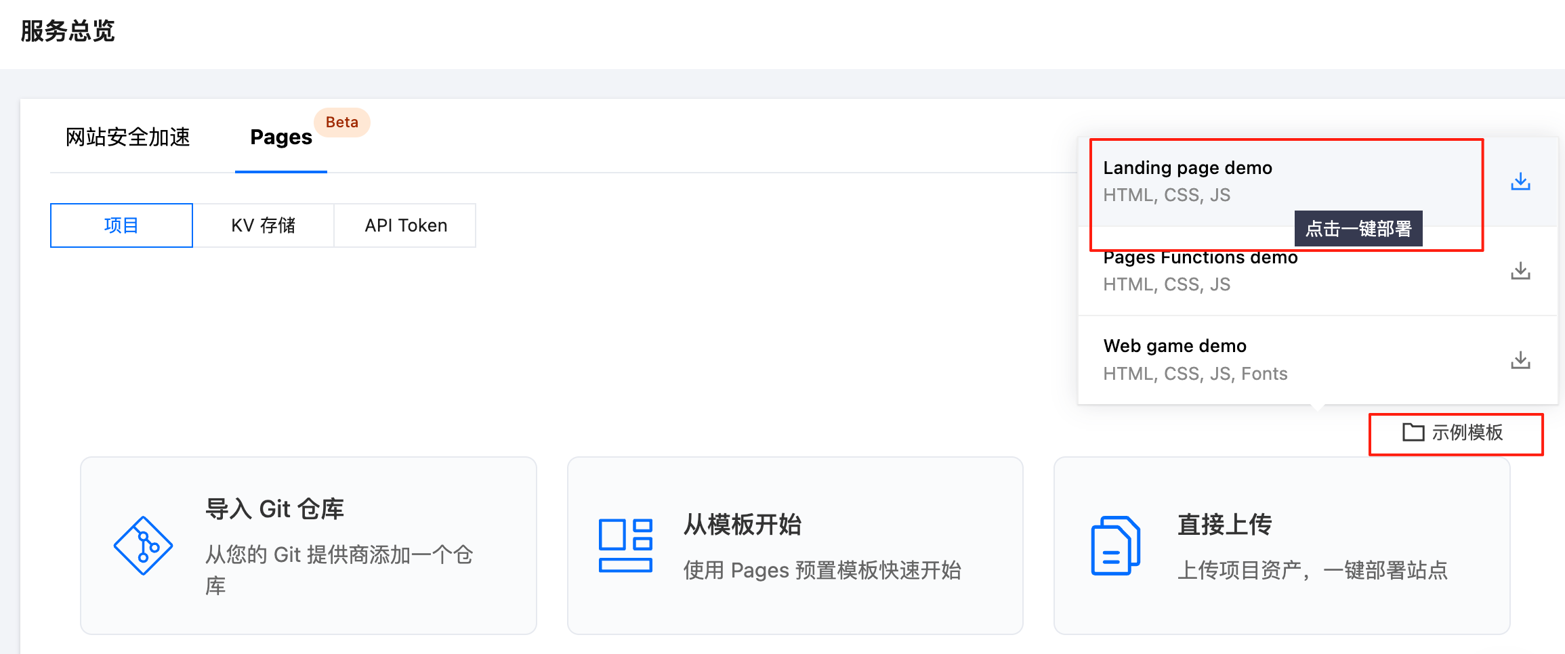Viewport: 1565px width, 654px height.
Task: Click the Beta badge next to Pages
Action: coord(341,123)
